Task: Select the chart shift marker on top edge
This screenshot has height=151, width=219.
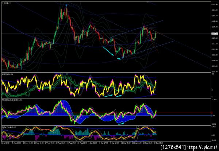Action: tap(148, 2)
